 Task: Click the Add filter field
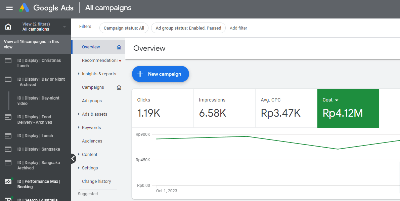click(x=238, y=28)
